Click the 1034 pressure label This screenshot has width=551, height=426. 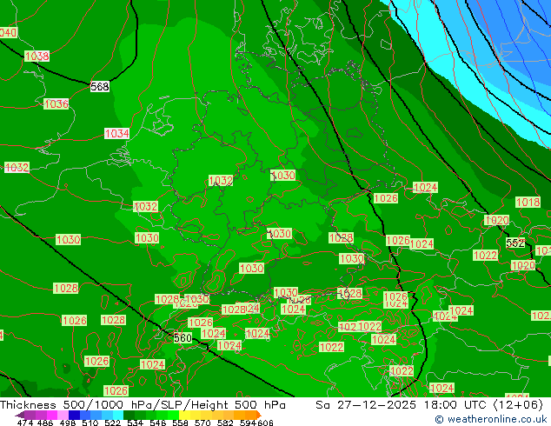click(x=117, y=134)
